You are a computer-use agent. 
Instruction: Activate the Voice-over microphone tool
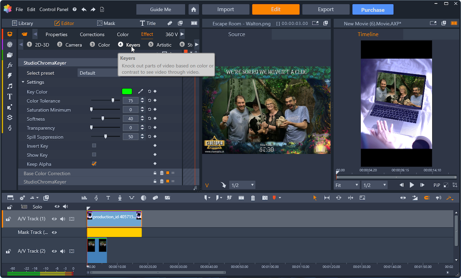coord(120,198)
